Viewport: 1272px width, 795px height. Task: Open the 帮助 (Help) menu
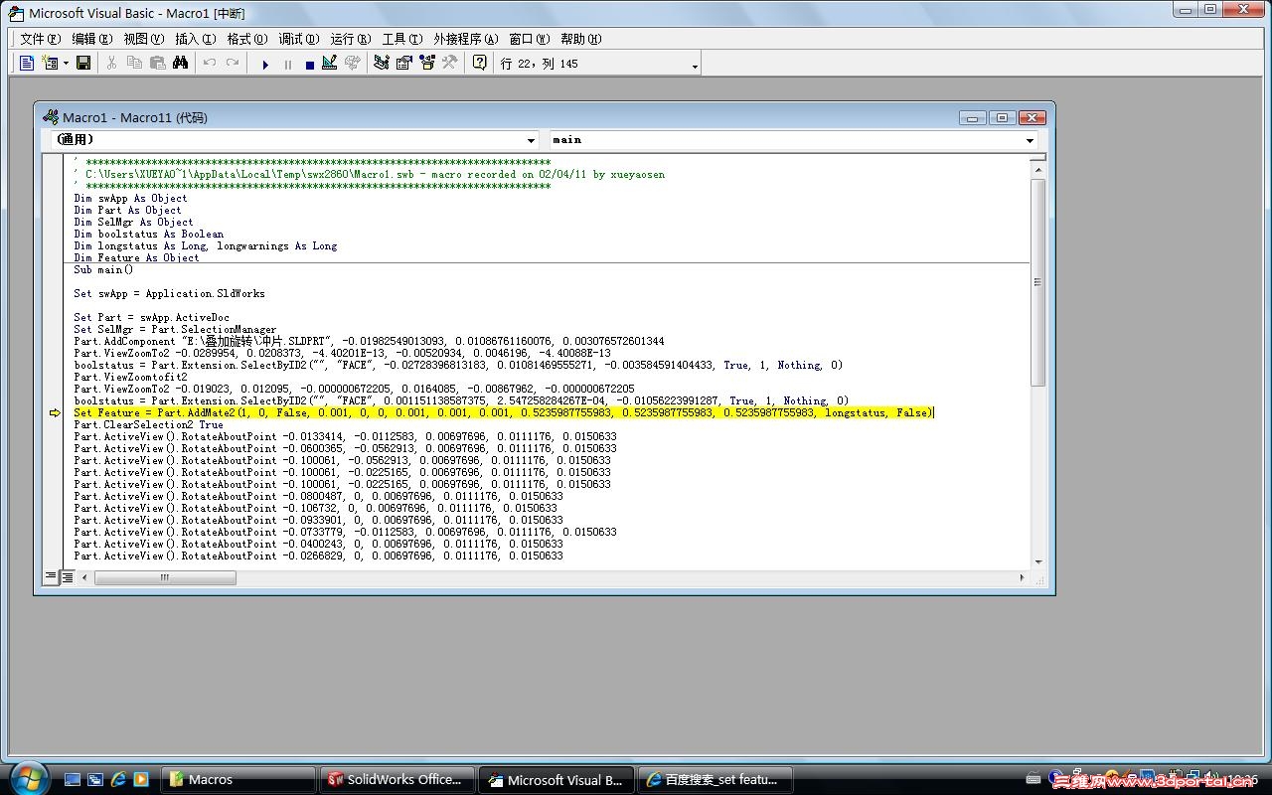(x=581, y=39)
